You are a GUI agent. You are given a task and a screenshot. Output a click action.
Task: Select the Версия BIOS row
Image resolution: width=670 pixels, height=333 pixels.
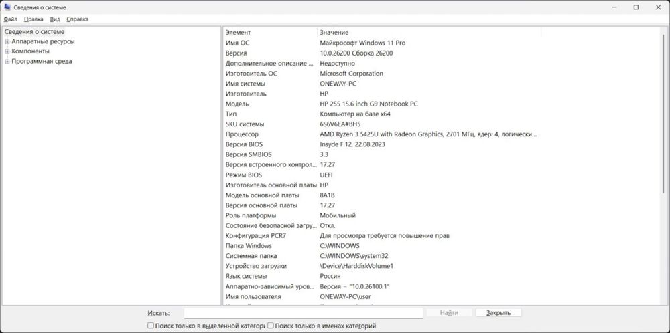(381, 144)
